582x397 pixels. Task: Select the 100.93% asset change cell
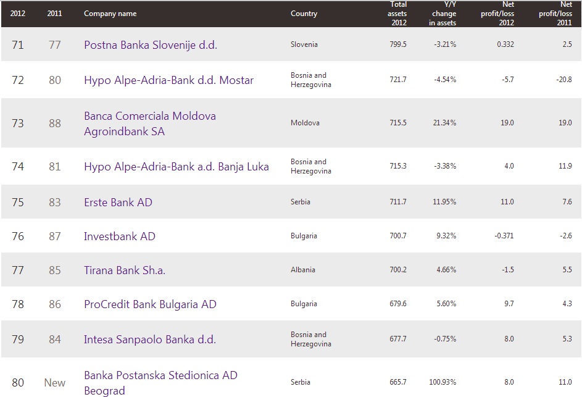pyautogui.click(x=443, y=382)
